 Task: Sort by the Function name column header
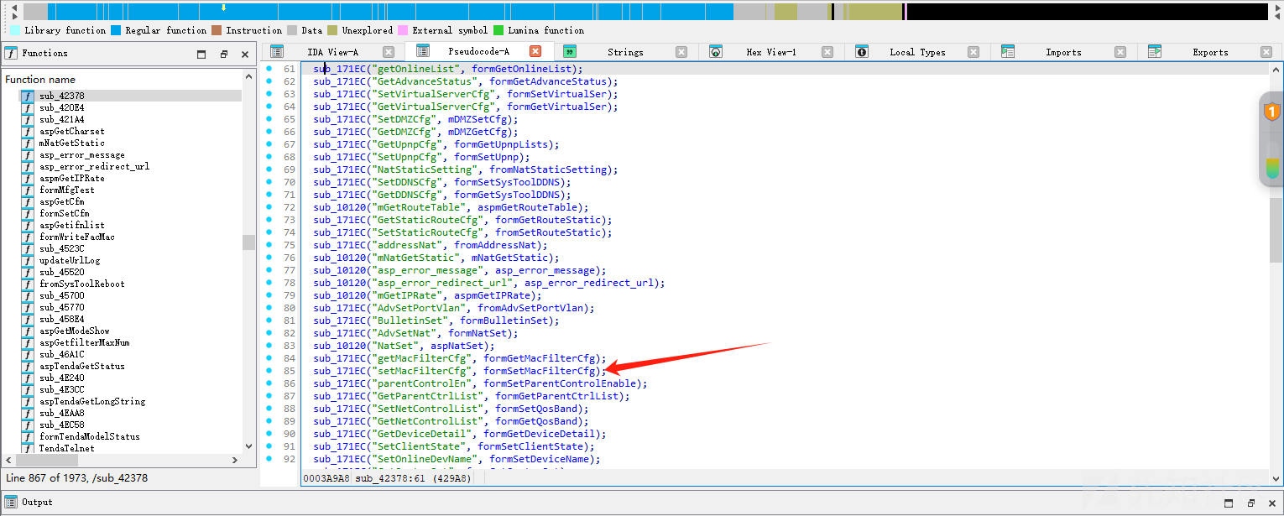click(40, 80)
